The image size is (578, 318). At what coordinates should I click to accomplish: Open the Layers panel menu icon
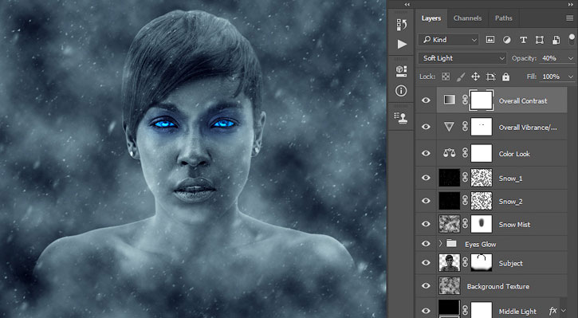click(x=569, y=18)
